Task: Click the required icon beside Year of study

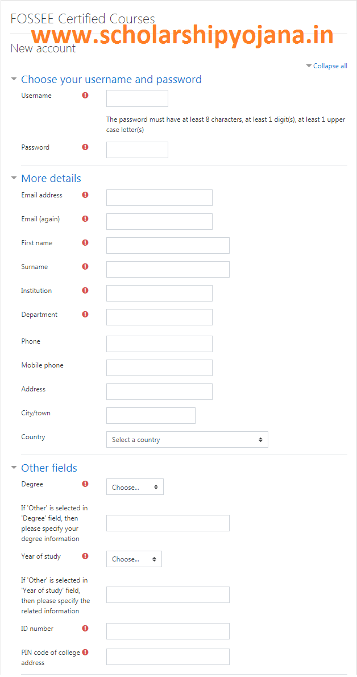Action: (x=85, y=556)
